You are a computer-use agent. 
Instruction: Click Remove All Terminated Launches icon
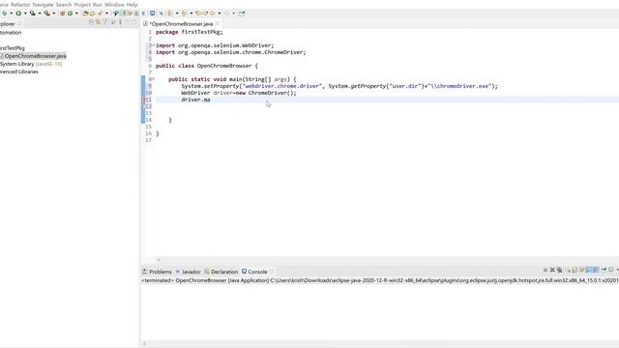click(x=559, y=270)
